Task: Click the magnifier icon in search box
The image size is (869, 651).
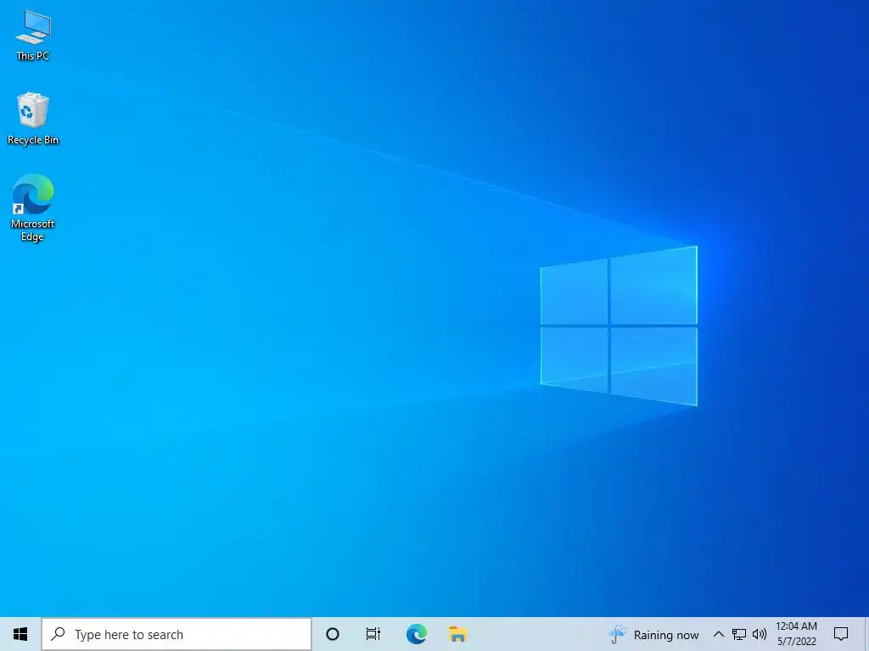Action: 58,634
